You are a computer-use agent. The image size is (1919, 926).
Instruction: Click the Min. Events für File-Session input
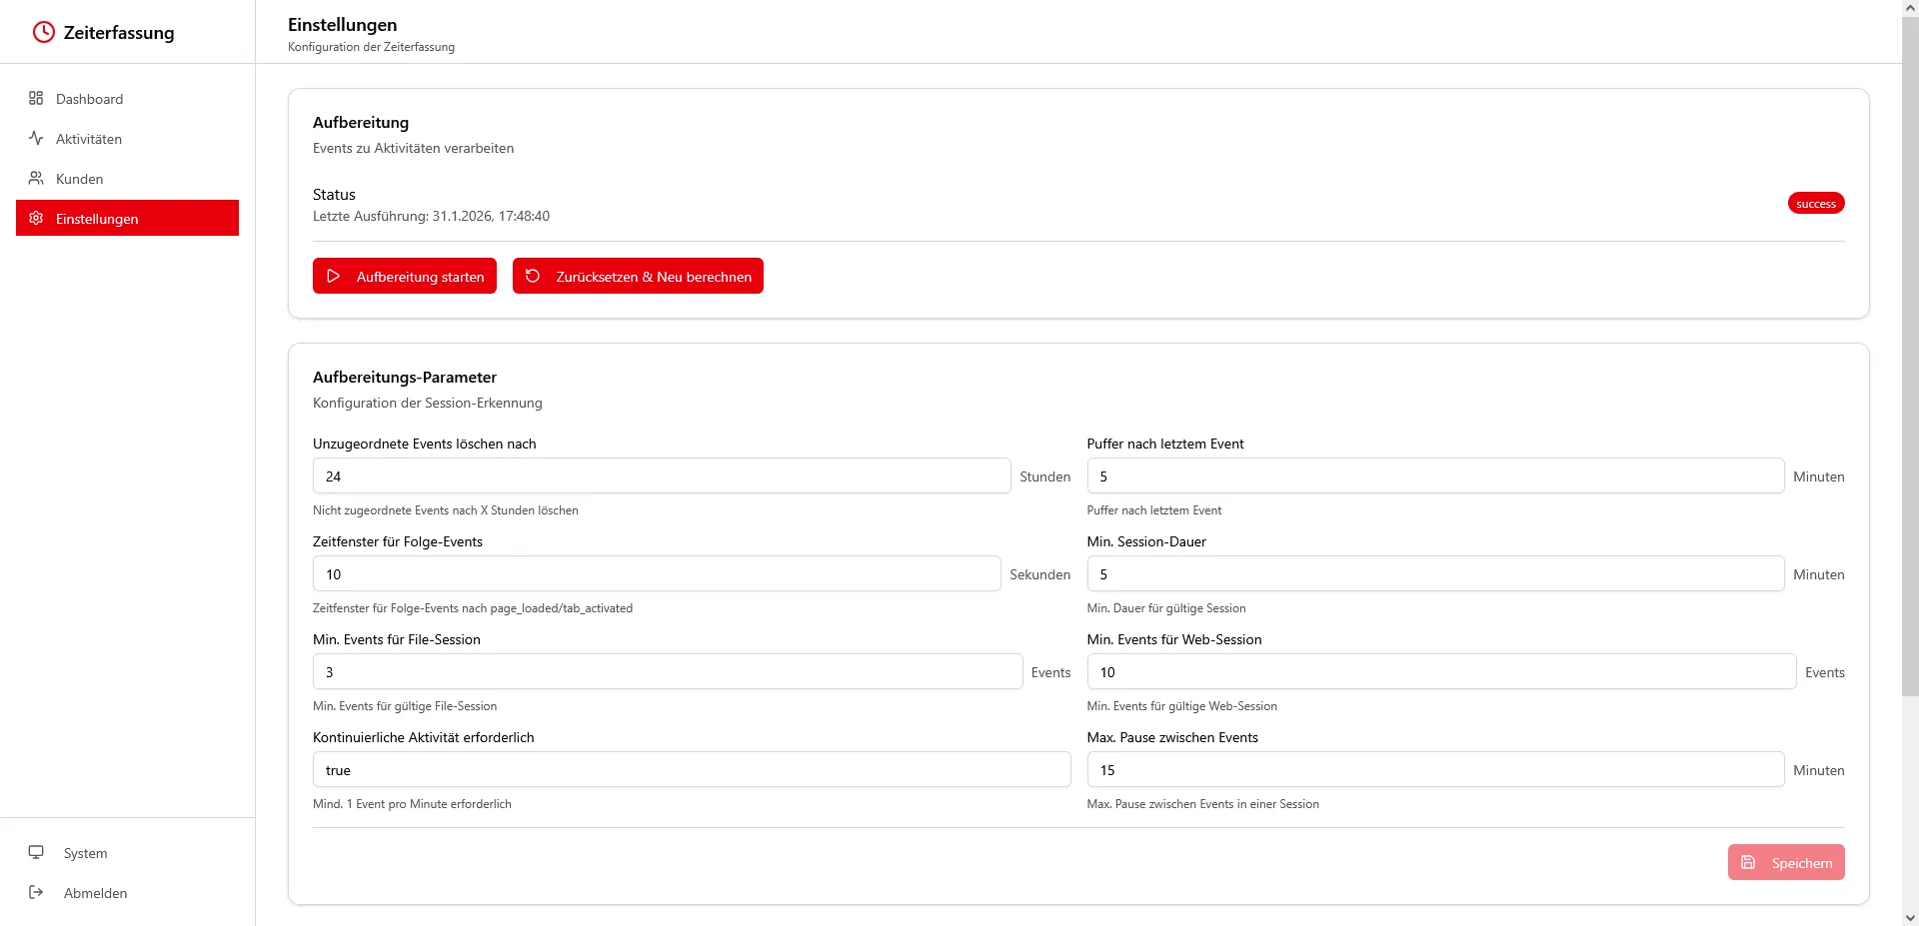click(668, 671)
